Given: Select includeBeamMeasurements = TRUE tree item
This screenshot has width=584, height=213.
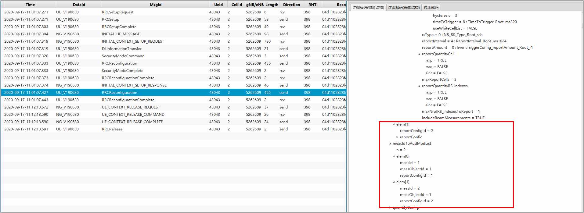Looking at the screenshot, I should coord(453,118).
